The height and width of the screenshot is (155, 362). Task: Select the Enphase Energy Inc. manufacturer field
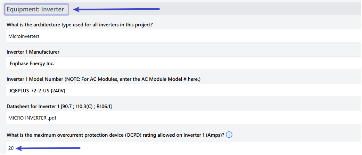click(183, 63)
